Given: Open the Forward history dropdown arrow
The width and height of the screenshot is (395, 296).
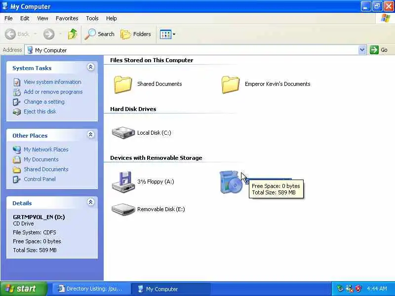Looking at the screenshot, I should pos(60,34).
